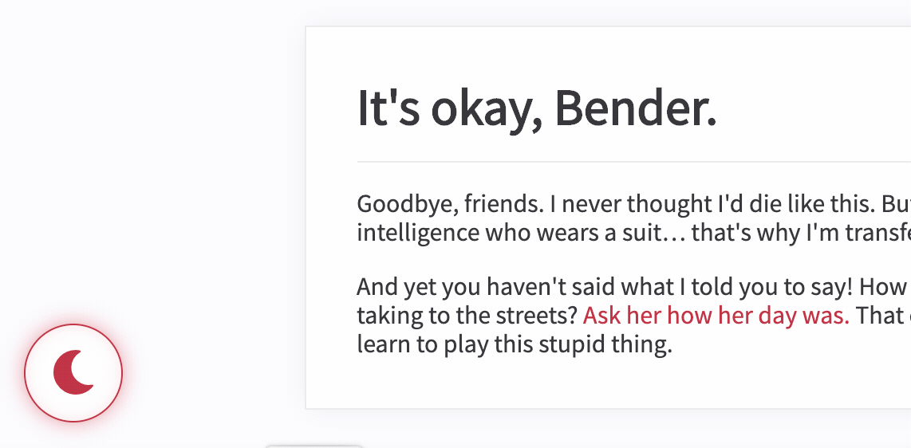The image size is (911, 448).
Task: Click the word "Bender." in the title
Action: (637, 108)
